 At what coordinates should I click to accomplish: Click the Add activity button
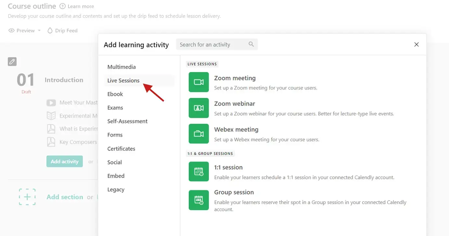pyautogui.click(x=64, y=161)
